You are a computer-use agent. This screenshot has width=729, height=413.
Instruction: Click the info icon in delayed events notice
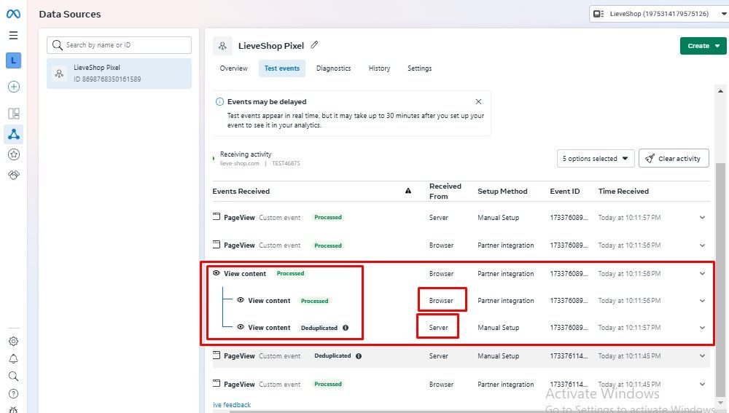(x=219, y=101)
